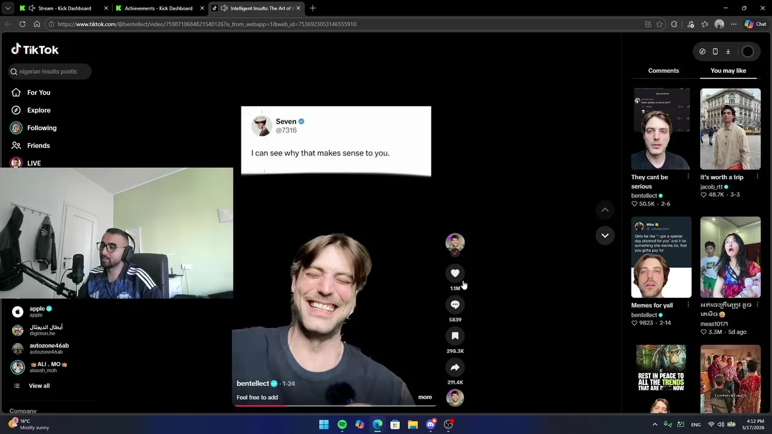Switch to the Comments tab

(663, 71)
